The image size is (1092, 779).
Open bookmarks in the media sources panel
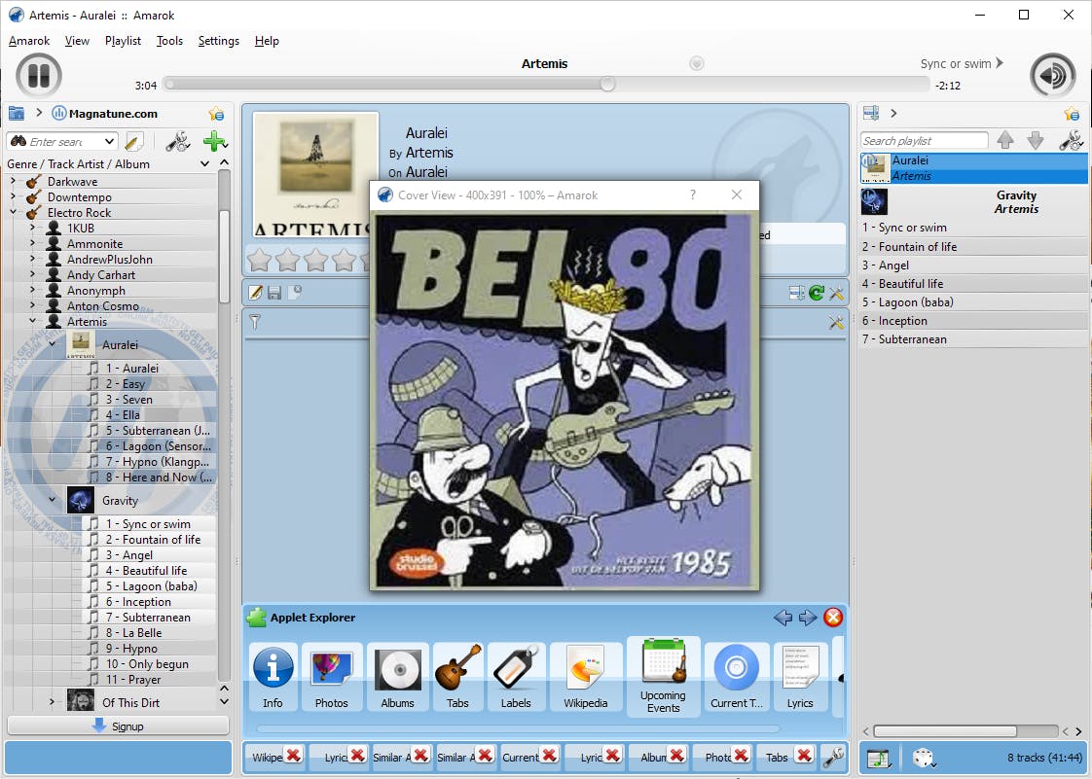click(216, 114)
